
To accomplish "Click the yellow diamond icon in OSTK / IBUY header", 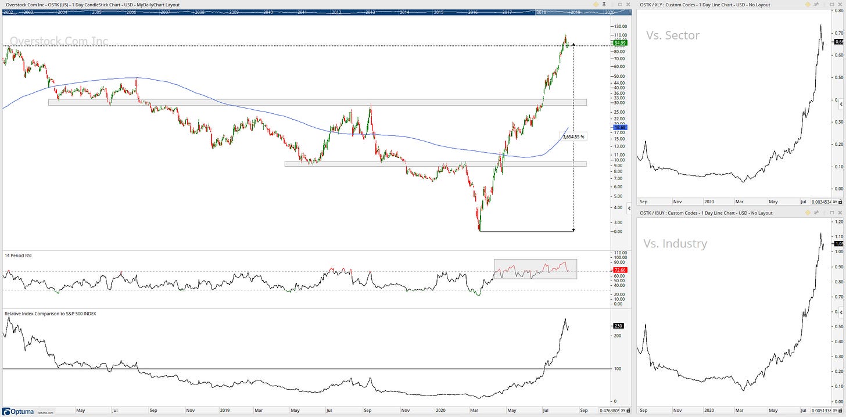I will (x=808, y=213).
